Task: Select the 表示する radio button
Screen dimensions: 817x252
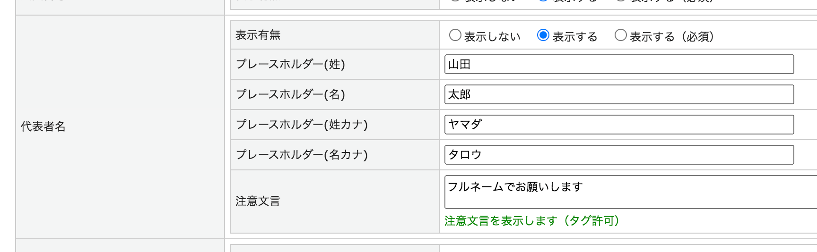Action: pyautogui.click(x=543, y=35)
